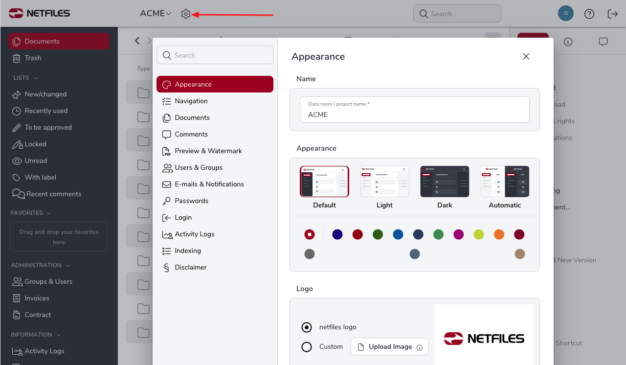Image resolution: width=626 pixels, height=365 pixels.
Task: Click the top bar Search field
Action: click(x=457, y=14)
